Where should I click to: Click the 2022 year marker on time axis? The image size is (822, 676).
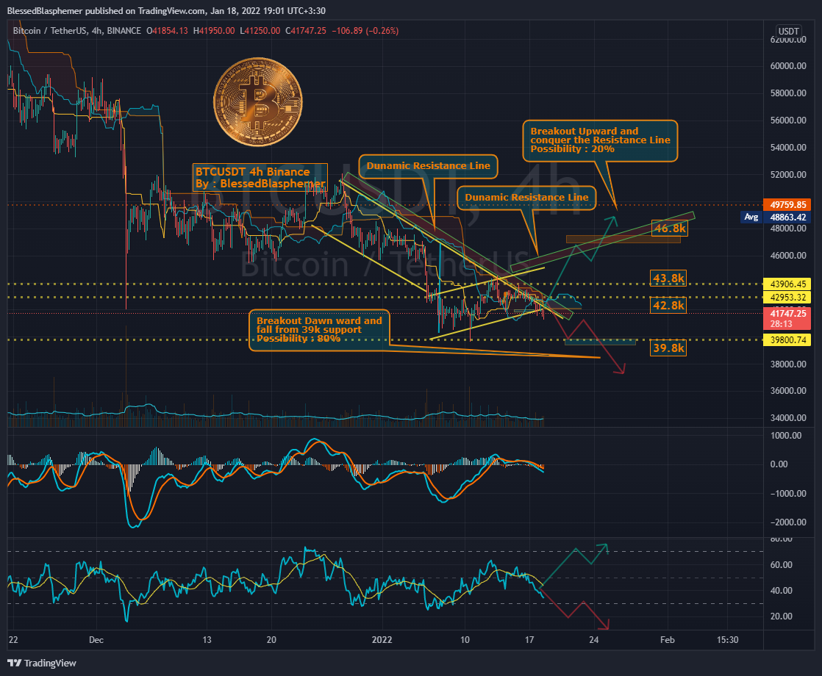point(382,640)
